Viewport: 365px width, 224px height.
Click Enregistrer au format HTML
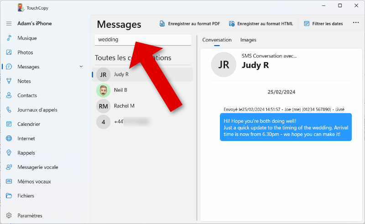click(261, 24)
